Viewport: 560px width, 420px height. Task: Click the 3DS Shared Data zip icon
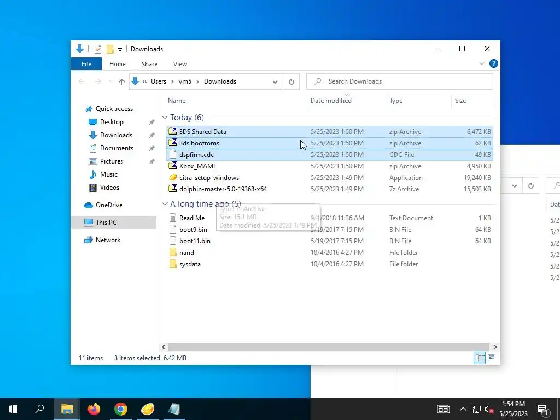[x=173, y=131]
